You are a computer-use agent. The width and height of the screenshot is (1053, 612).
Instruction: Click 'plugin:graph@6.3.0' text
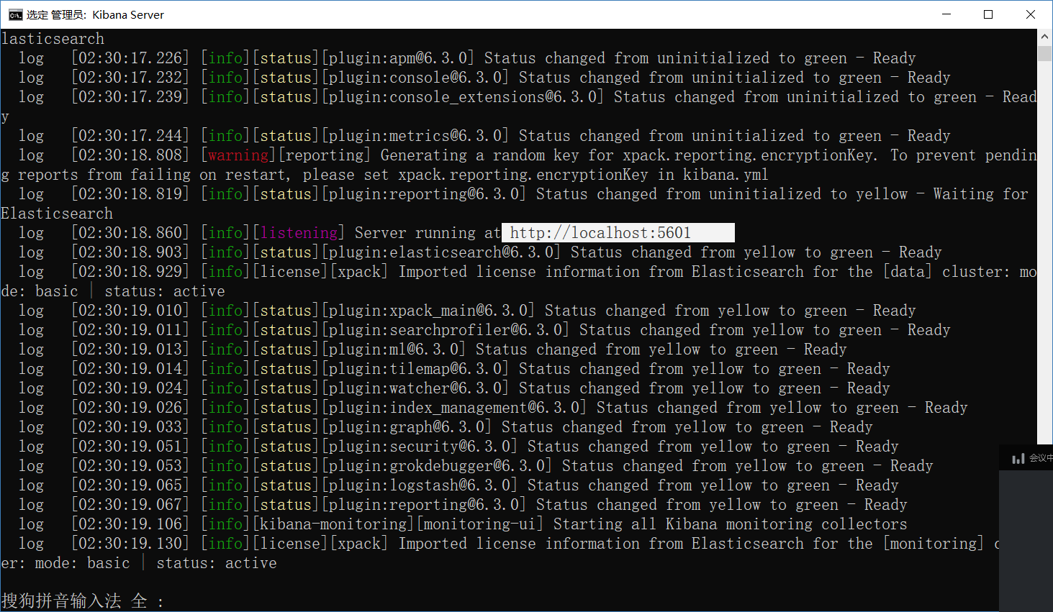407,427
